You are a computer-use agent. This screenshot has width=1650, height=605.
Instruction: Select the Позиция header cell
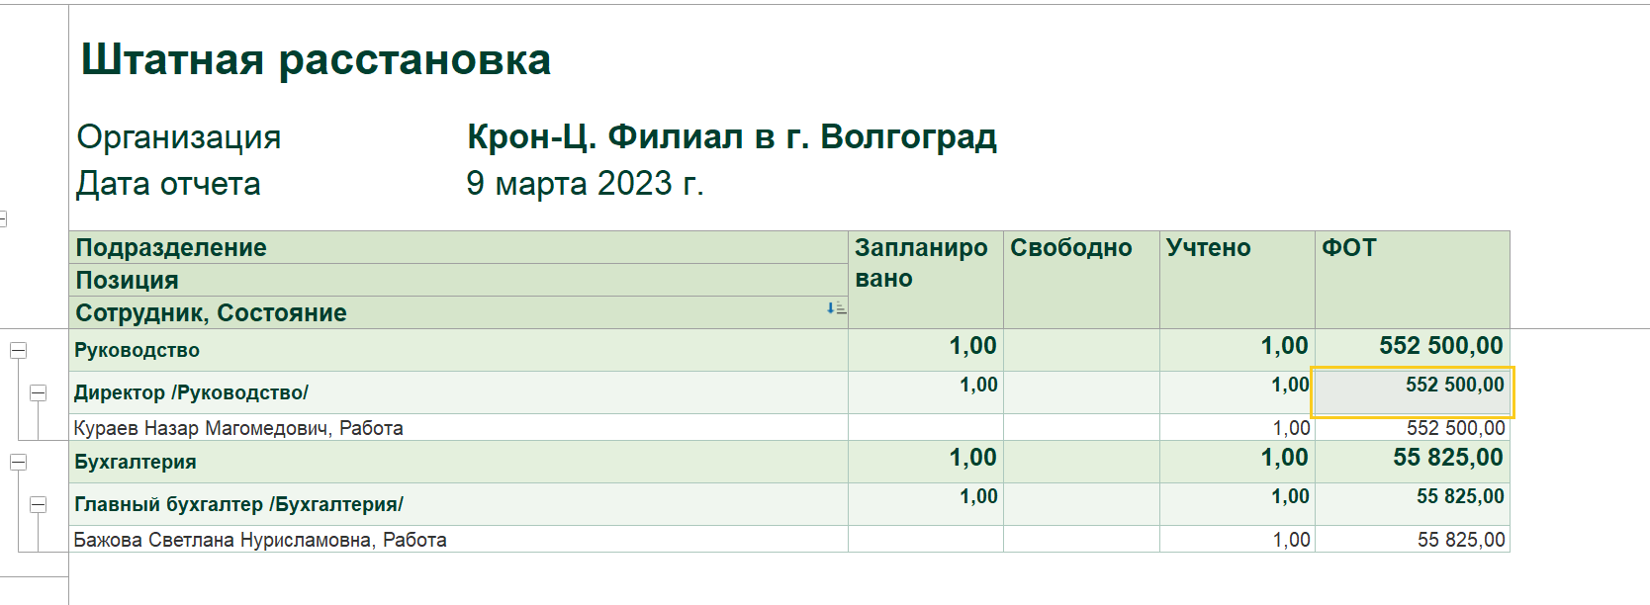[x=128, y=280]
